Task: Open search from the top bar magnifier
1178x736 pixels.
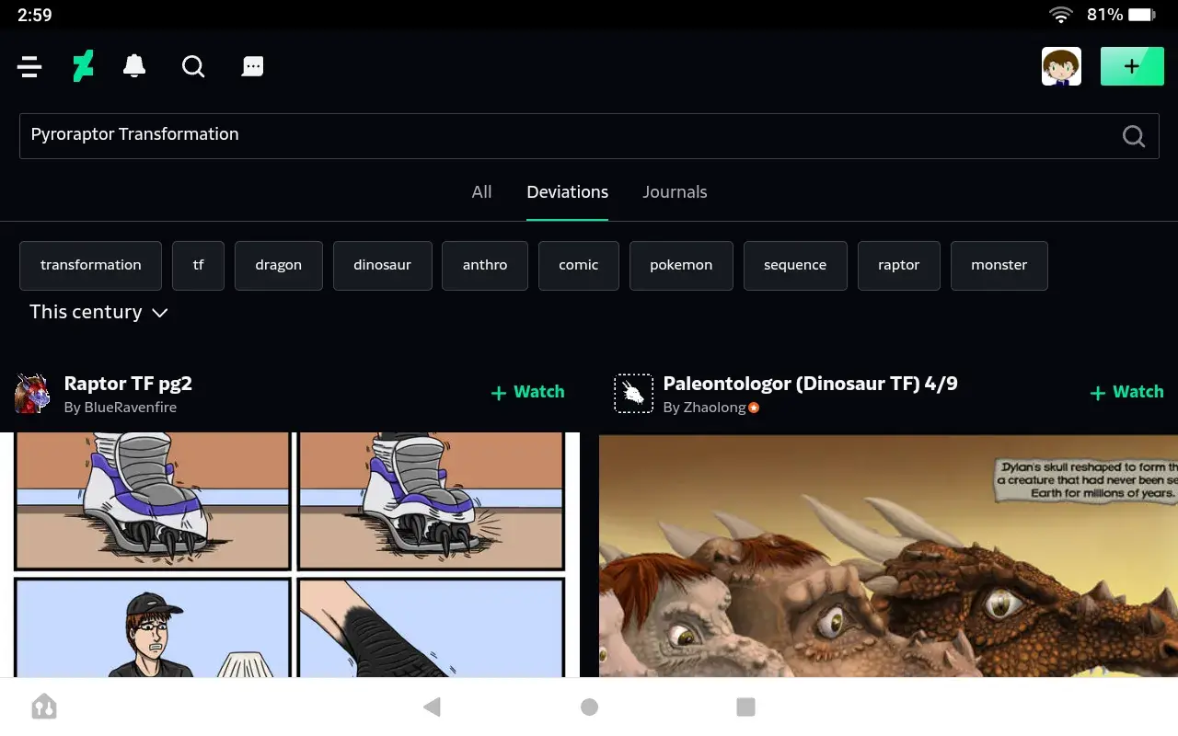Action: pyautogui.click(x=193, y=66)
